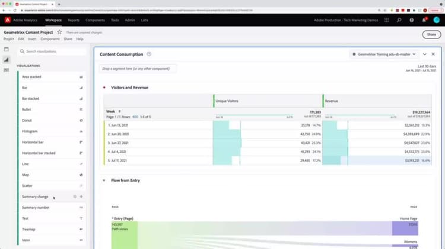Open the help question mark icon
The width and height of the screenshot is (445, 249).
(412, 20)
